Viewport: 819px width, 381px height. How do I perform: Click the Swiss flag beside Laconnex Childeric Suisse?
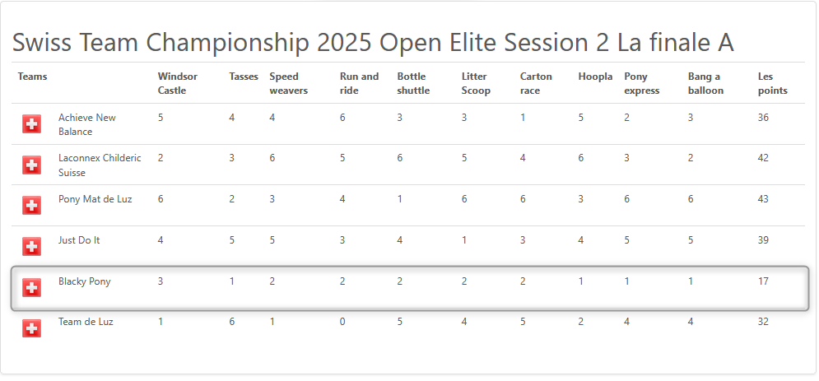click(x=31, y=165)
